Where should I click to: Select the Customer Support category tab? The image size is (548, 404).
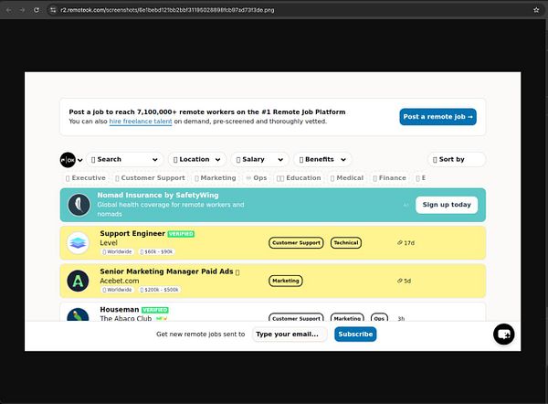click(x=150, y=178)
